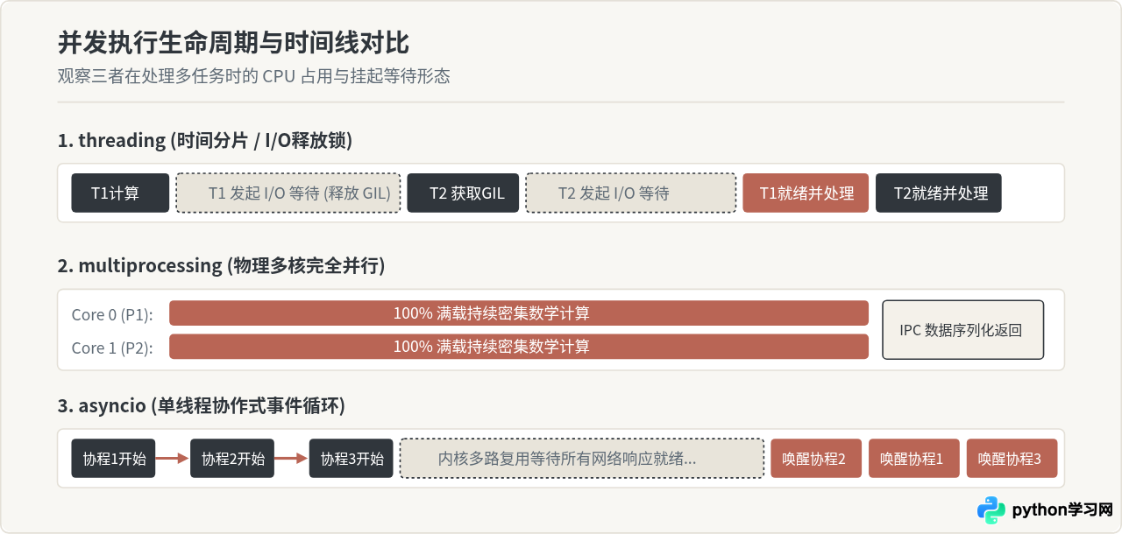The height and width of the screenshot is (534, 1122).
Task: Click the heading 1. threading
Action: [205, 141]
